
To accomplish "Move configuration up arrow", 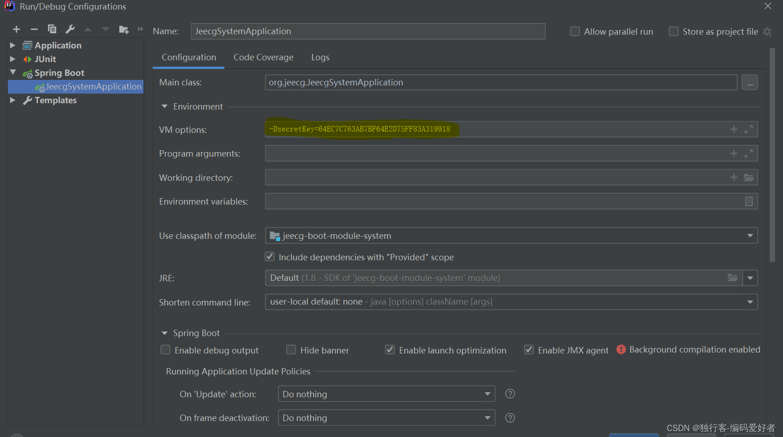I will [88, 29].
